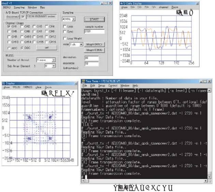The height and width of the screenshot is (192, 215).
Task: Click IMINUS in the IQ Display menu
Action: point(28,87)
